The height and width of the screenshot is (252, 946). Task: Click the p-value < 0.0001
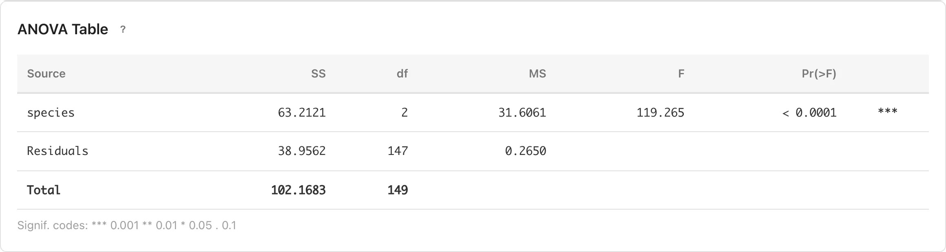[x=809, y=113]
